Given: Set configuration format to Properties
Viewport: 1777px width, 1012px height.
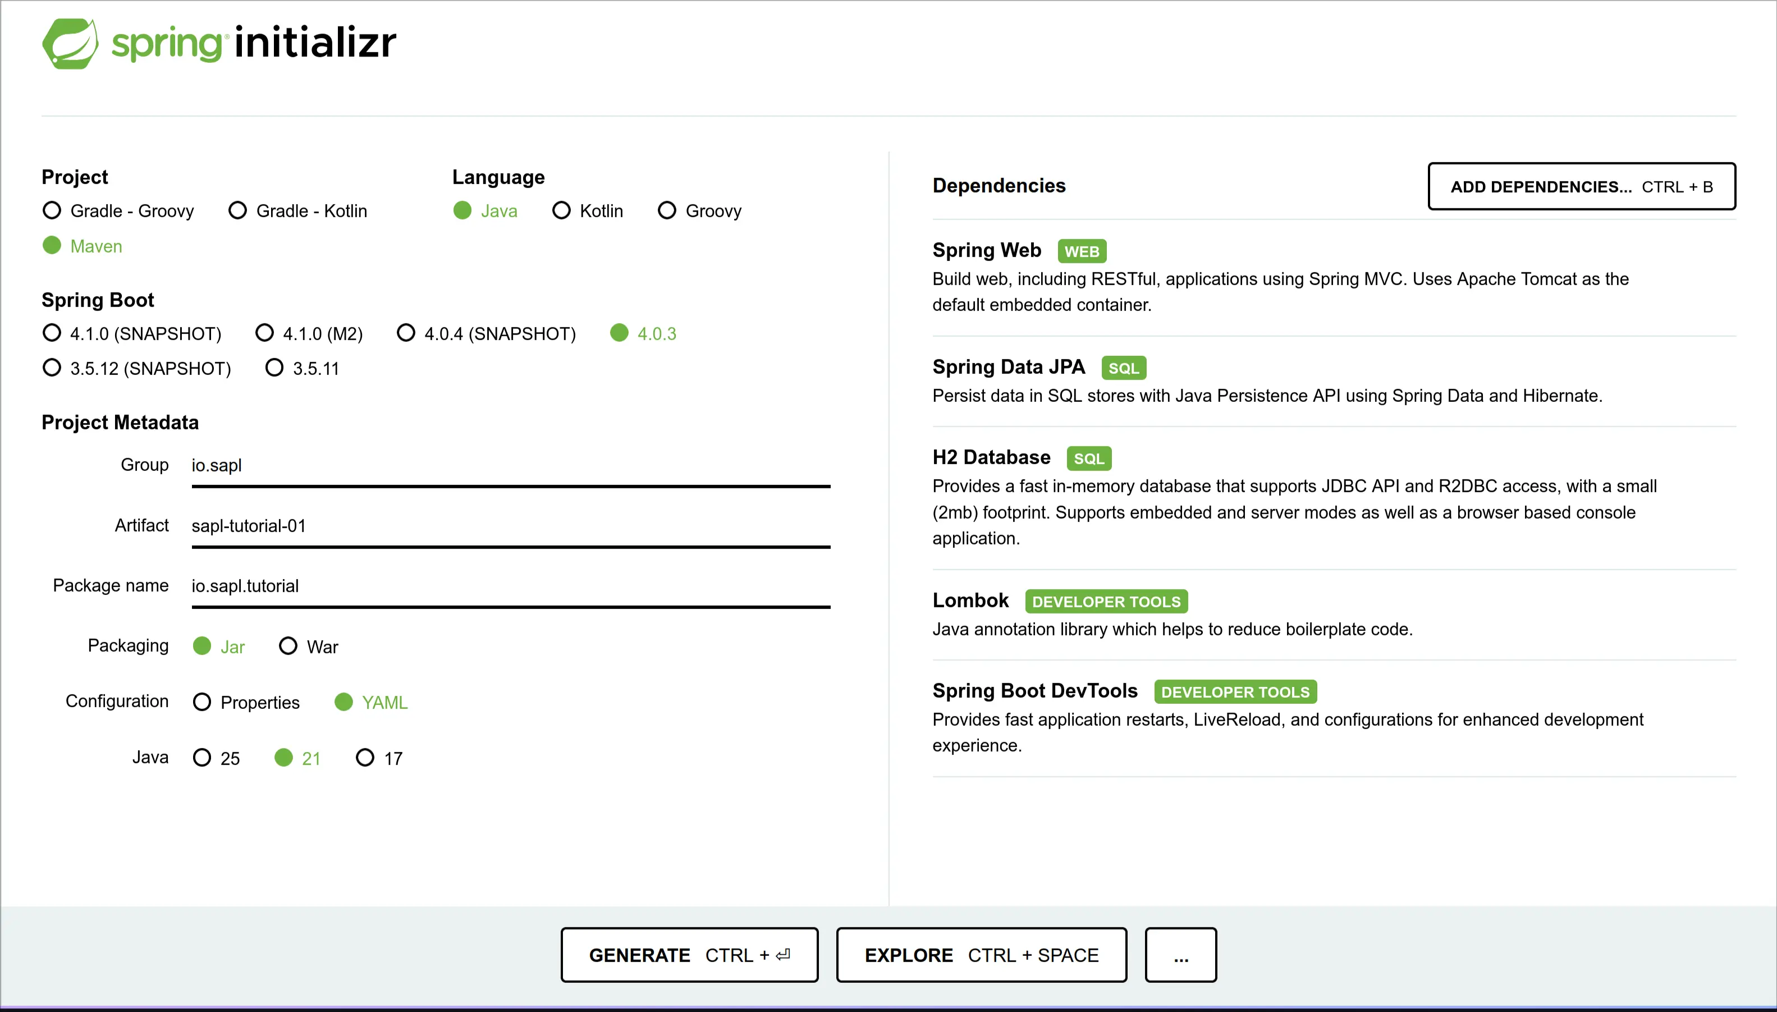Looking at the screenshot, I should coord(202,702).
